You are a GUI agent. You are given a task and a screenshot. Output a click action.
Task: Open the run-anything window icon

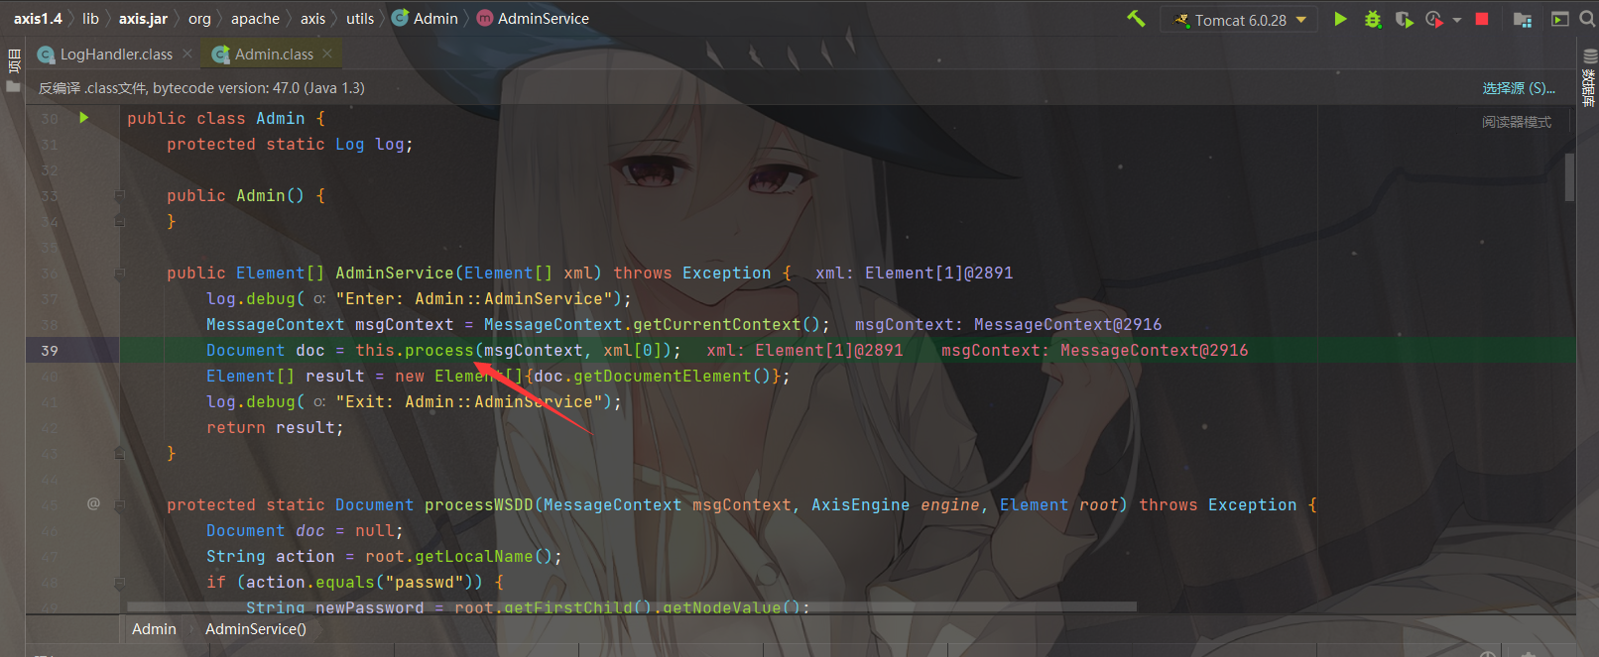(1559, 19)
